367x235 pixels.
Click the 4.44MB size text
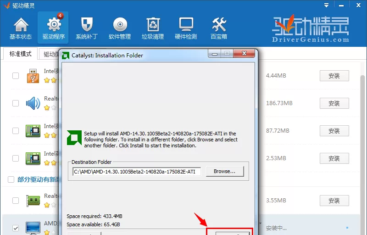point(276,76)
